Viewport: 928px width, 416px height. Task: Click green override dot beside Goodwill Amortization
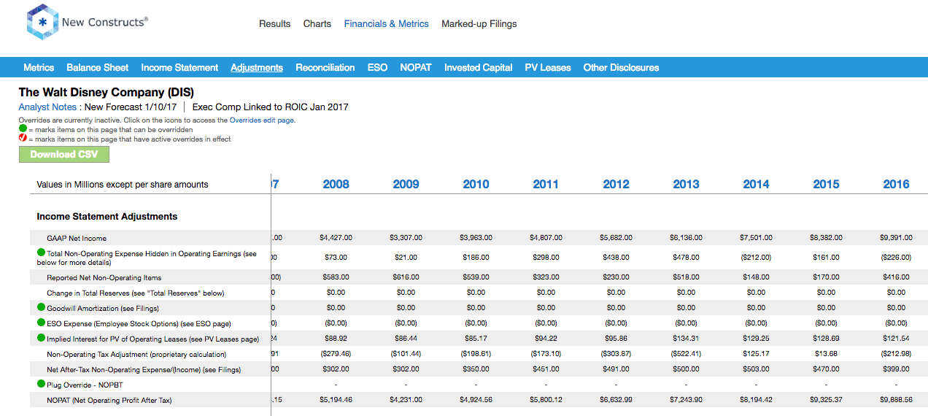[x=42, y=307]
